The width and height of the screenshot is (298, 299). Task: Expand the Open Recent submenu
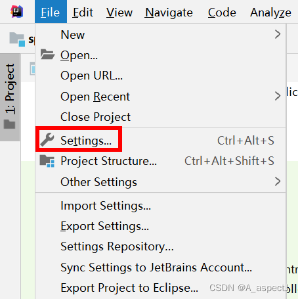160,97
